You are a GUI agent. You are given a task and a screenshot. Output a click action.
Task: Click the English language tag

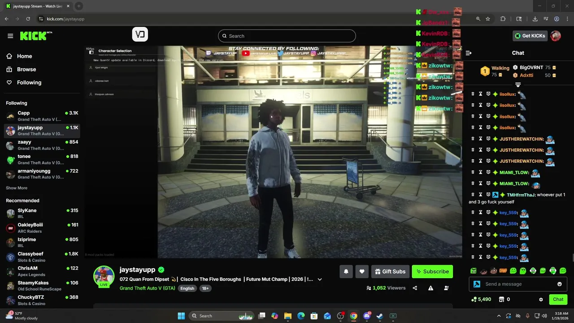tap(187, 288)
